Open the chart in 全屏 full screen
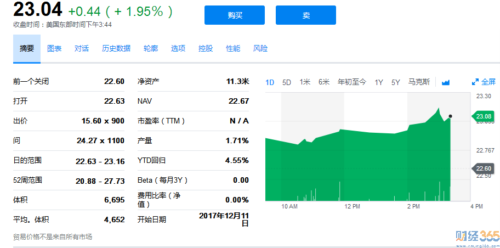 [488, 82]
